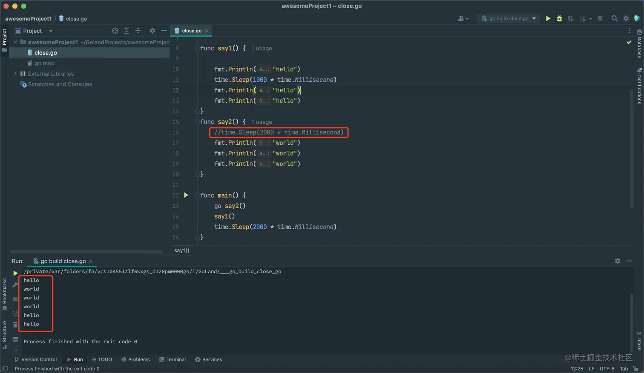Show more Run panel actions chevron
644x373 pixels.
pos(15,350)
